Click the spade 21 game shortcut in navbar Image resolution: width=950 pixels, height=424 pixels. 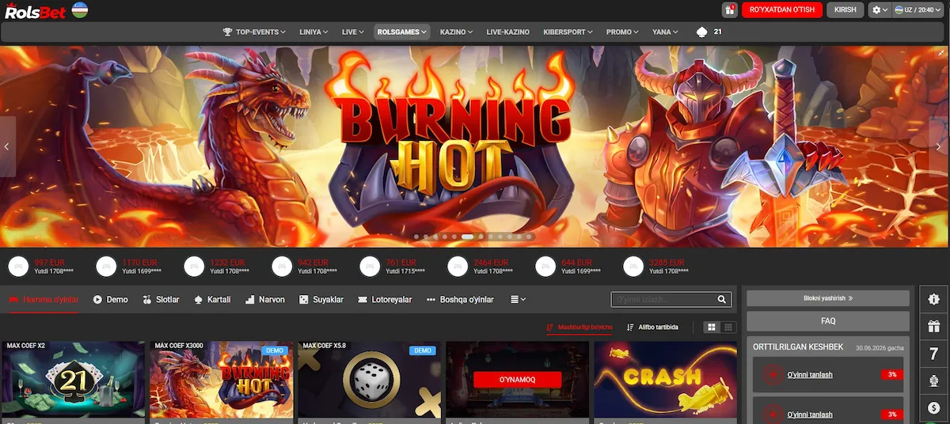[x=709, y=32]
